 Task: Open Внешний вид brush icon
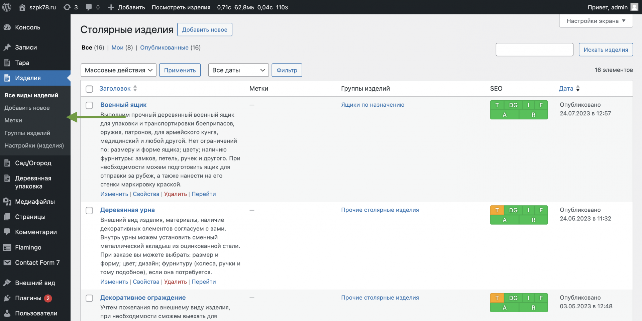tap(7, 283)
